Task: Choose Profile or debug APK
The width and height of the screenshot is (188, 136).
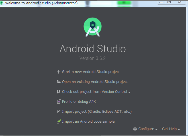Action: tap(79, 102)
